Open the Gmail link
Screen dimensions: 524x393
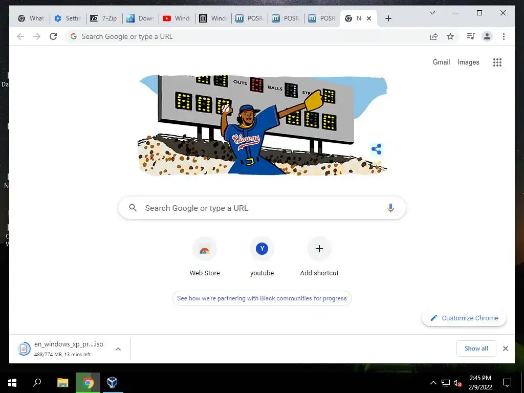(x=441, y=62)
